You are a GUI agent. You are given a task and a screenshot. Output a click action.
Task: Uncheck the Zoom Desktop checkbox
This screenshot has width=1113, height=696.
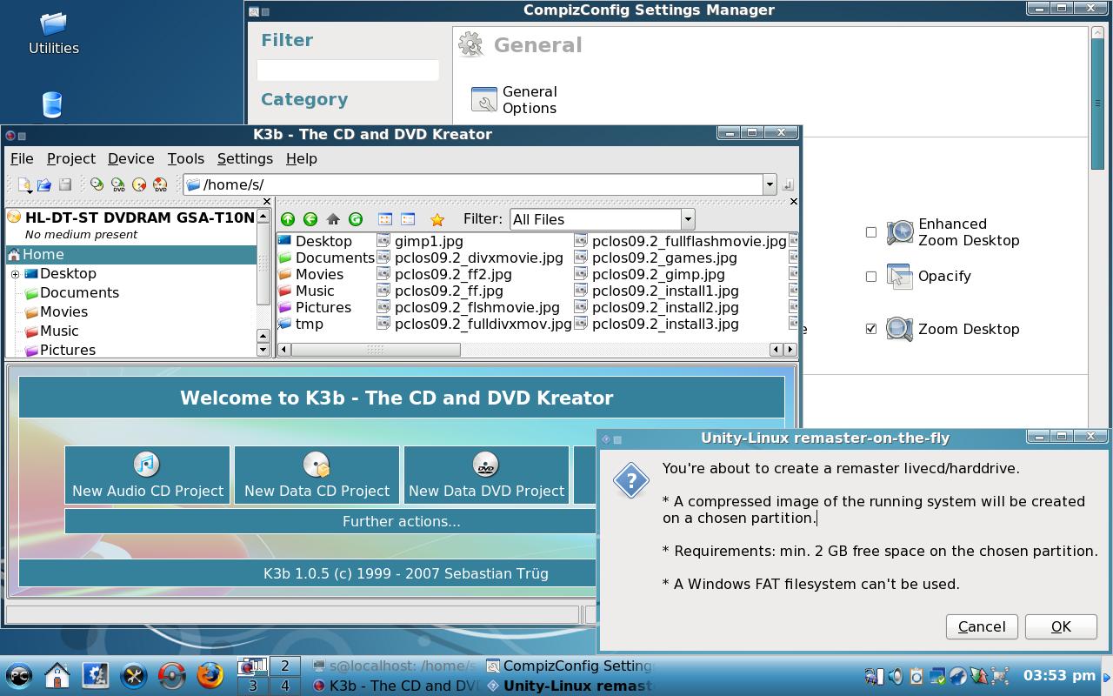pos(871,329)
